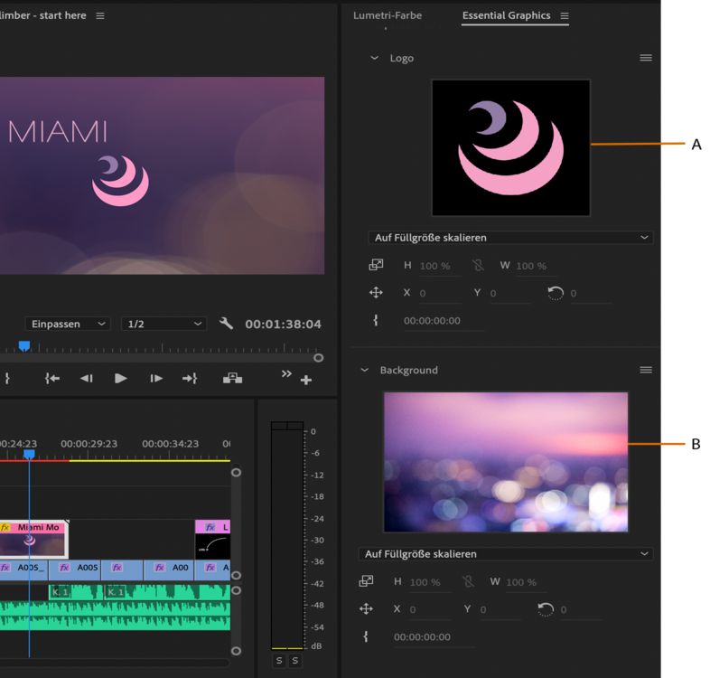710x678 pixels.
Task: Click the audio meter level bars
Action: [287, 535]
